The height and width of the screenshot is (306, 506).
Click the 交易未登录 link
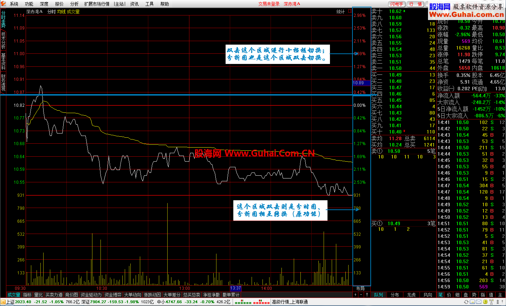click(269, 4)
